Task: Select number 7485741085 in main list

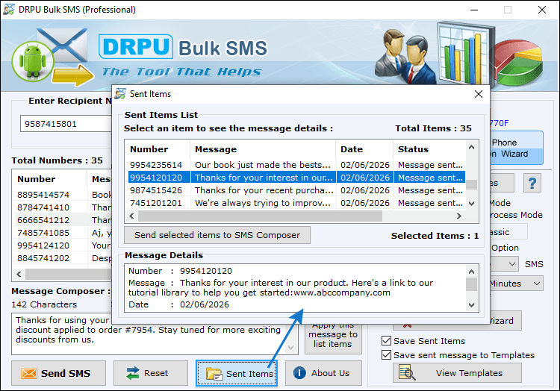Action: tap(43, 233)
